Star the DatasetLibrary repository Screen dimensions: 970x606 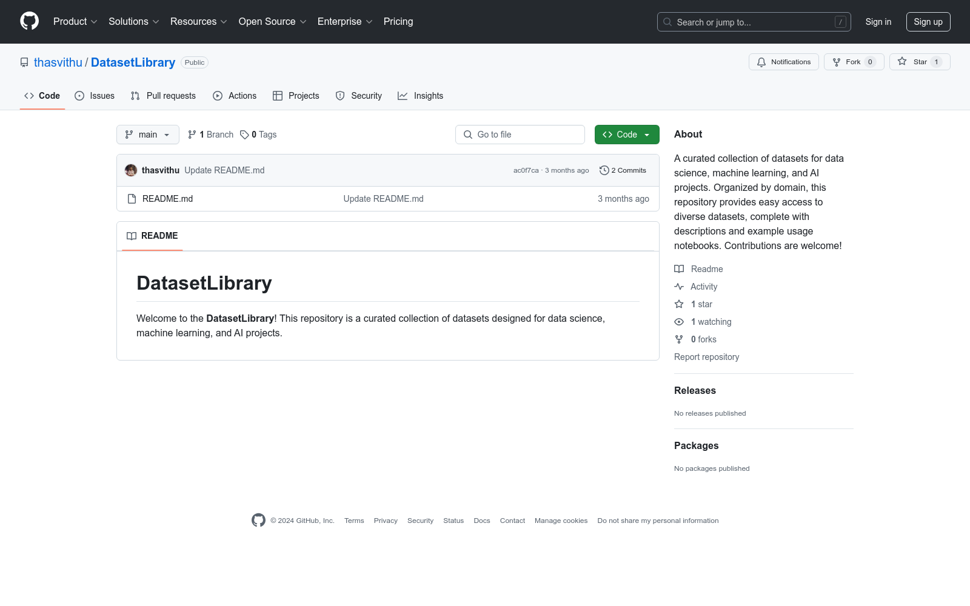click(x=920, y=62)
